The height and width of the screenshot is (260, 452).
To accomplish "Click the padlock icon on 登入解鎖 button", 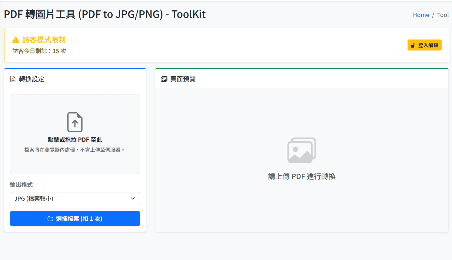I will click(x=413, y=45).
